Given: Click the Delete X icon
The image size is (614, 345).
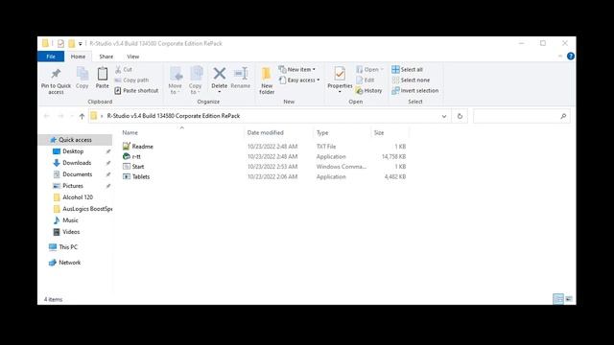Looking at the screenshot, I should click(220, 74).
